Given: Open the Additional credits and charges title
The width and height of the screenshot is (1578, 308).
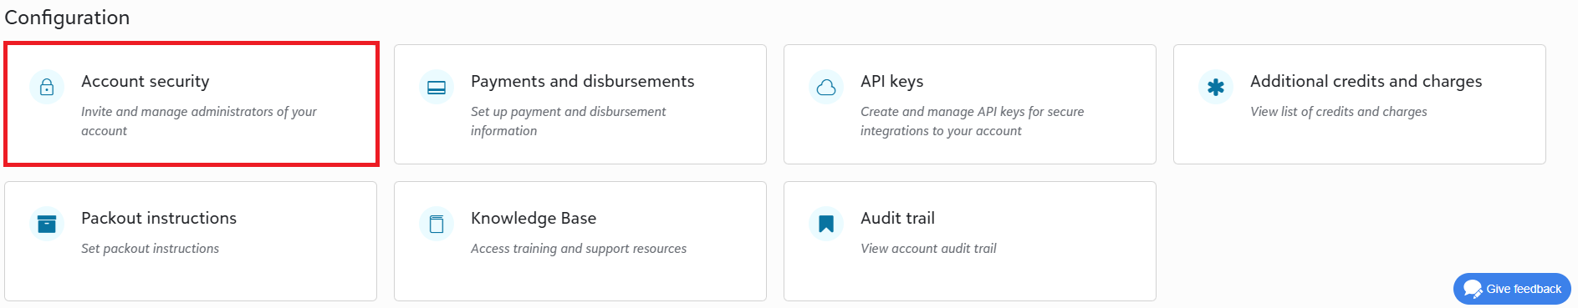Looking at the screenshot, I should click(x=1366, y=81).
